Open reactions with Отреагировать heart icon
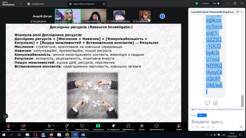Image resolution: width=246 pixels, height=138 pixels. (82, 126)
